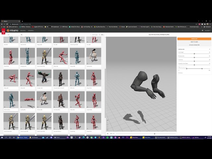The height and width of the screenshot is (159, 212).
Task: Open the Chrome three-dot menu
Action: (x=210, y=24)
